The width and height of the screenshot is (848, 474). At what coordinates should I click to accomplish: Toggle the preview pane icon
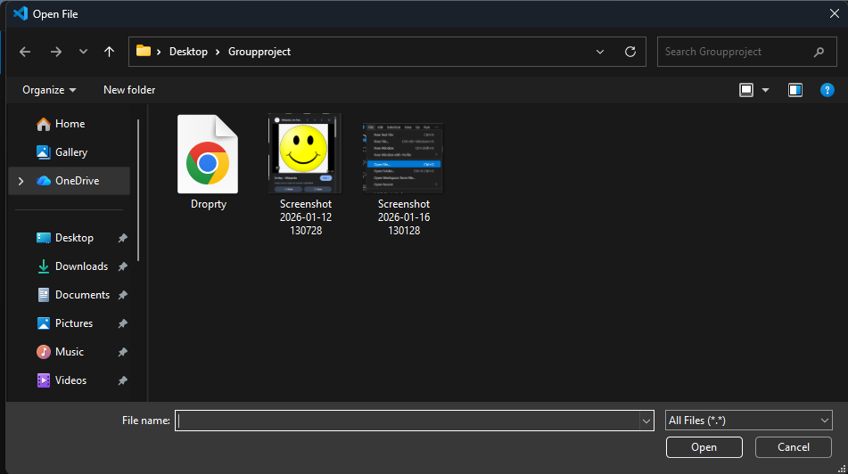point(795,90)
